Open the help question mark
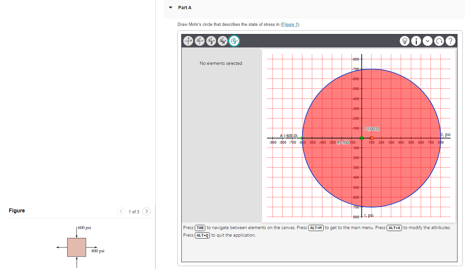This screenshot has height=269, width=465. [x=450, y=41]
